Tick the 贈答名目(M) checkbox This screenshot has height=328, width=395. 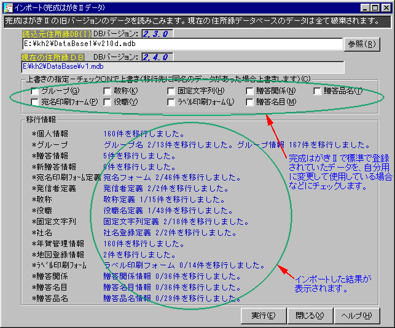point(250,102)
